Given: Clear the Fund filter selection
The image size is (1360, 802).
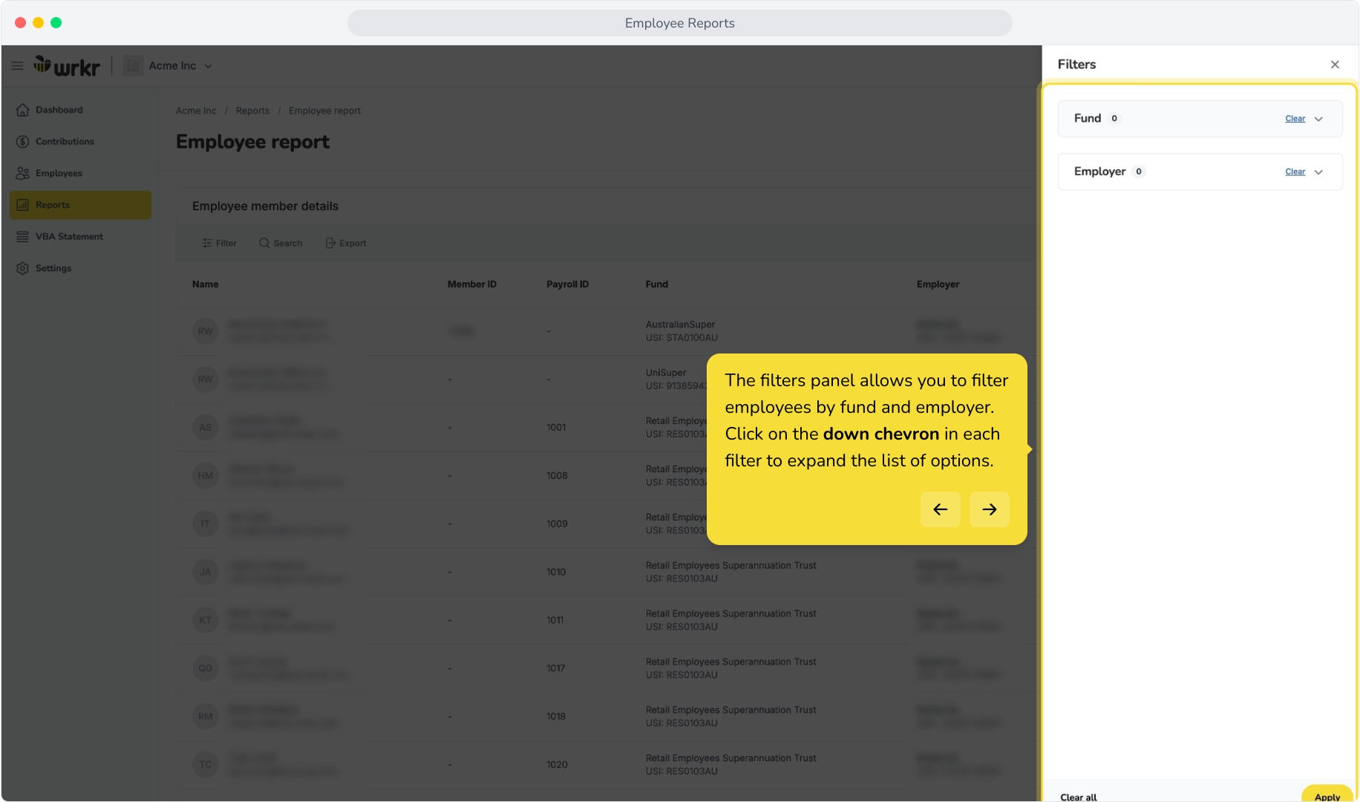Looking at the screenshot, I should [1295, 119].
